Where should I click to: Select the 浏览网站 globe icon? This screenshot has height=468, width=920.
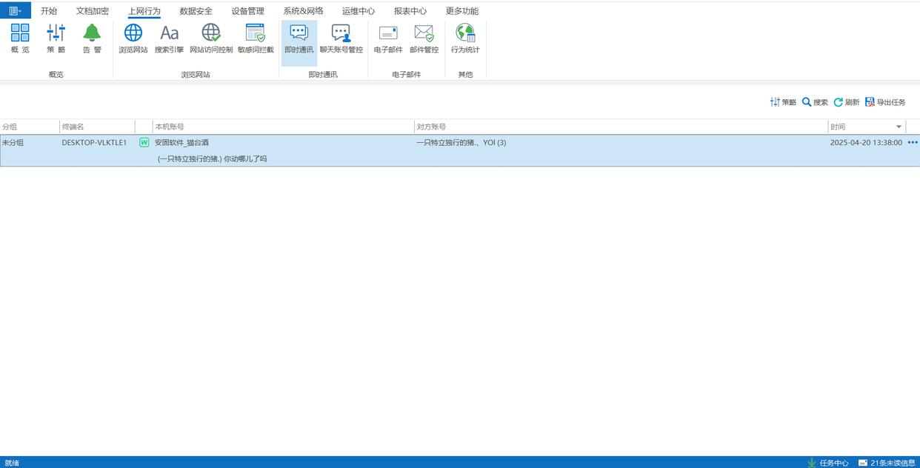[133, 39]
